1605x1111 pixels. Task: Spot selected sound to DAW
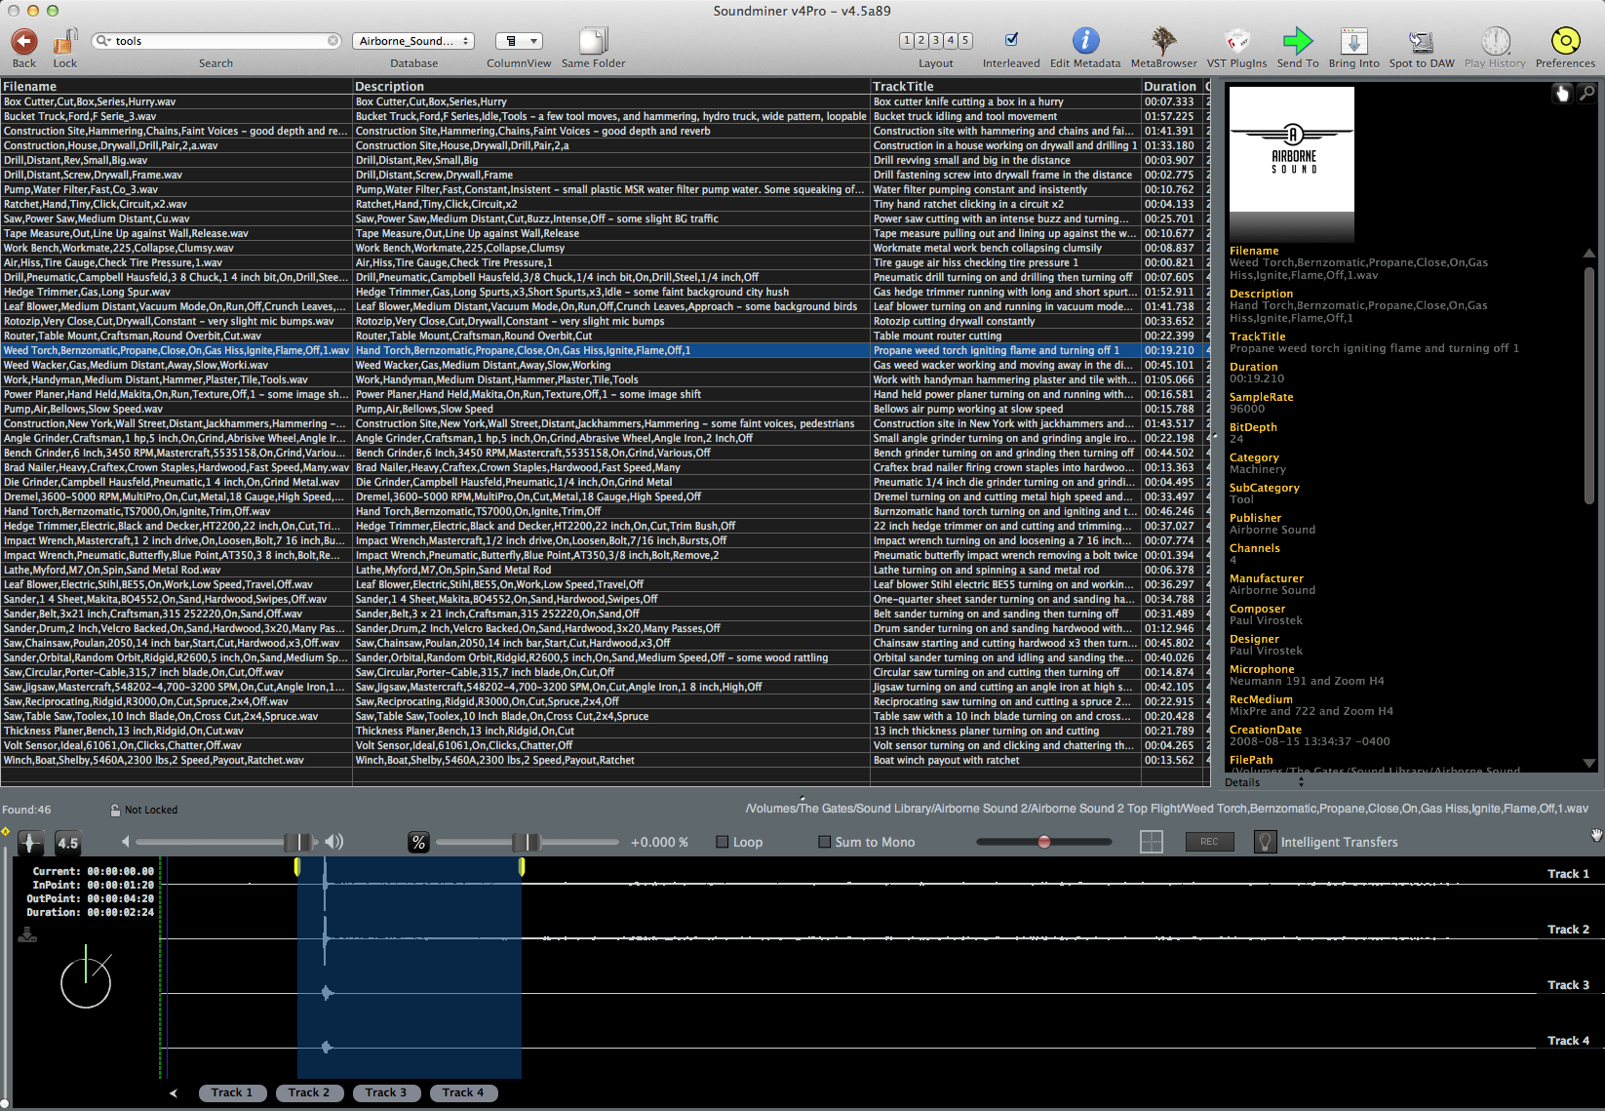(x=1421, y=41)
